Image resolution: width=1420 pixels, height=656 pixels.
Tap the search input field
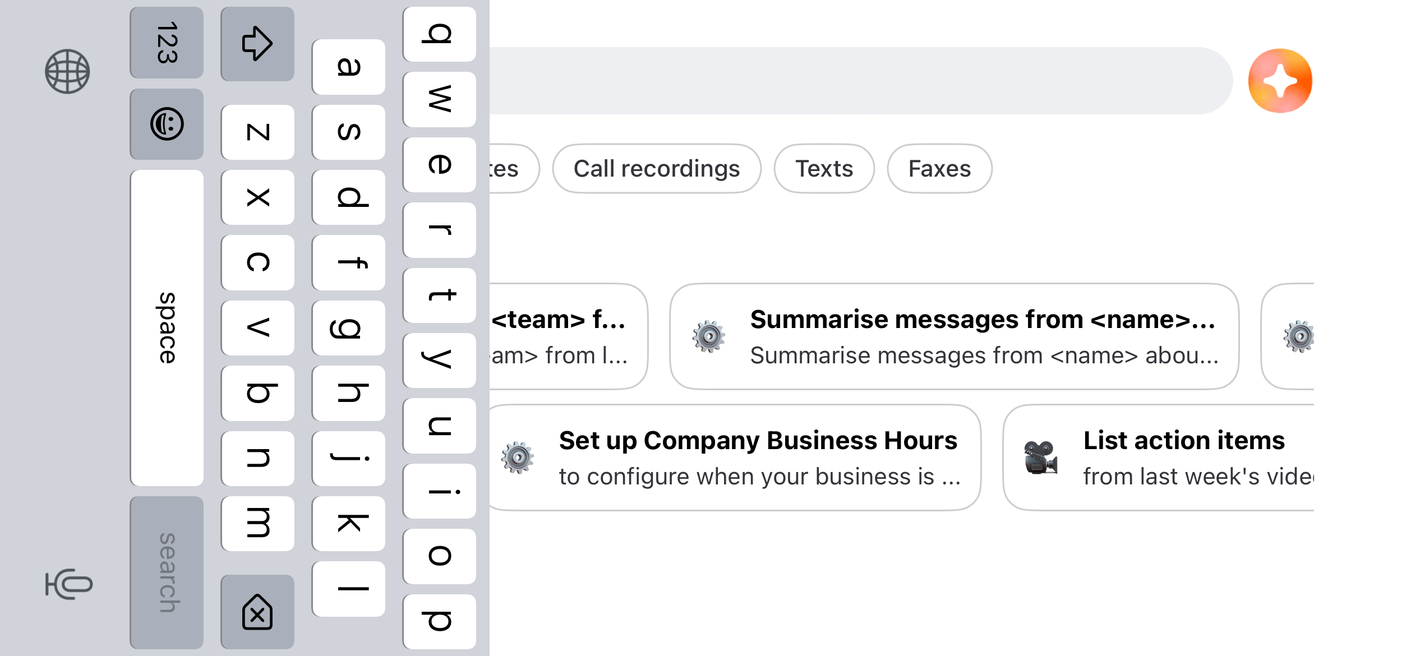[x=858, y=81]
